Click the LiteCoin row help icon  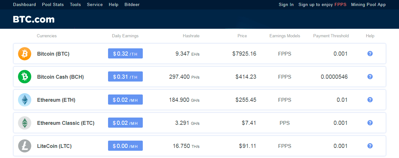coord(370,146)
